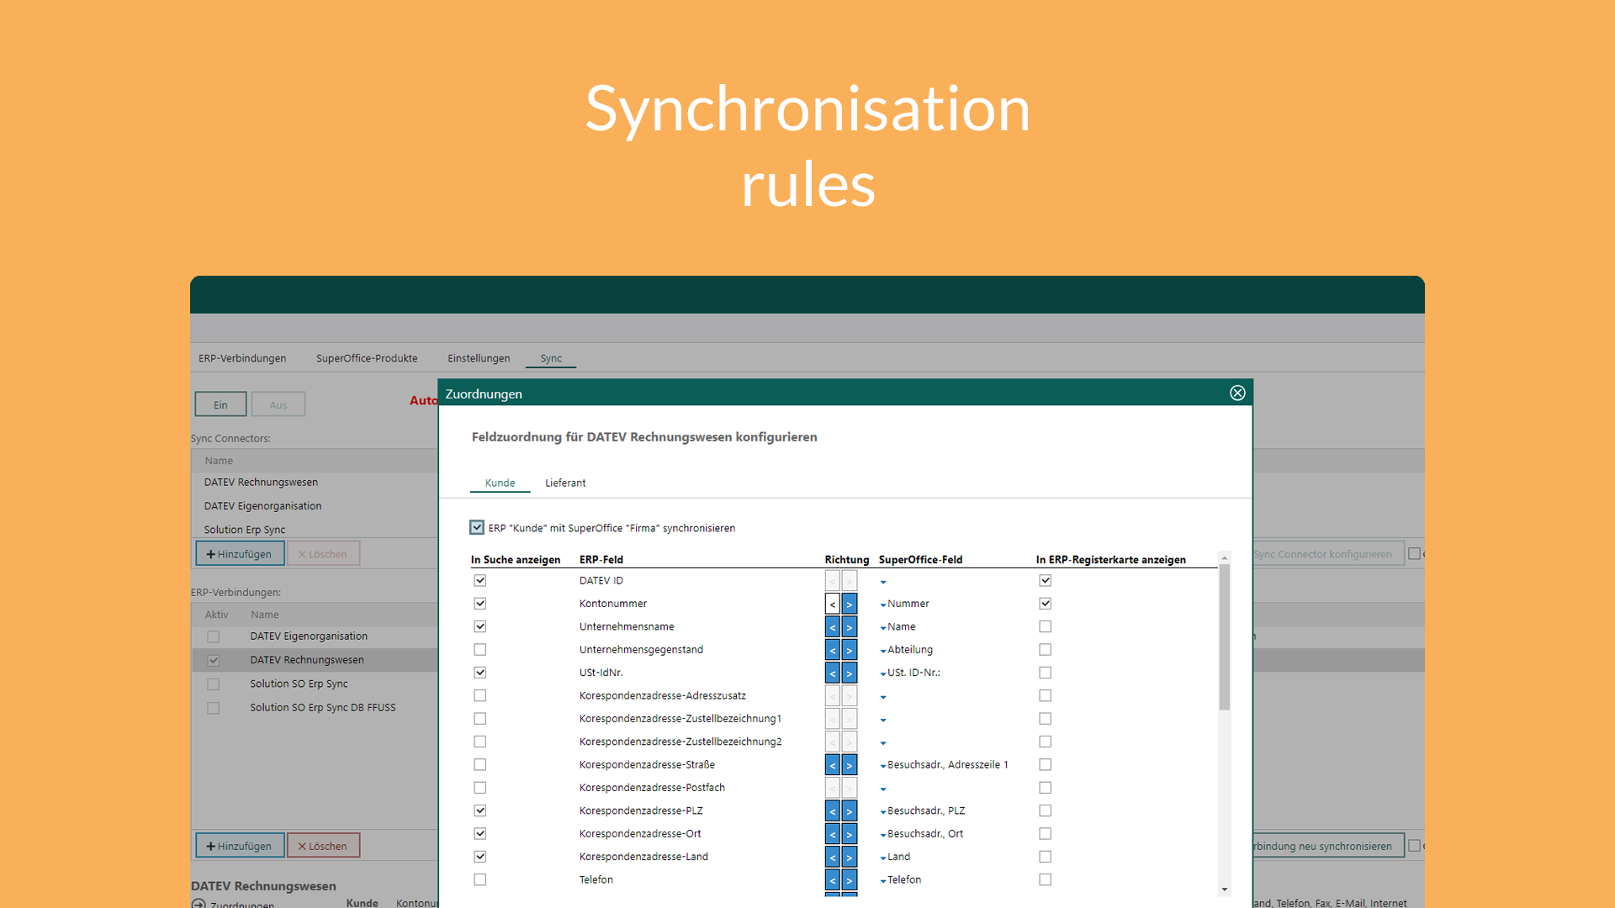This screenshot has width=1615, height=908.
Task: Set right direction arrow for Kontonummer
Action: coord(850,604)
